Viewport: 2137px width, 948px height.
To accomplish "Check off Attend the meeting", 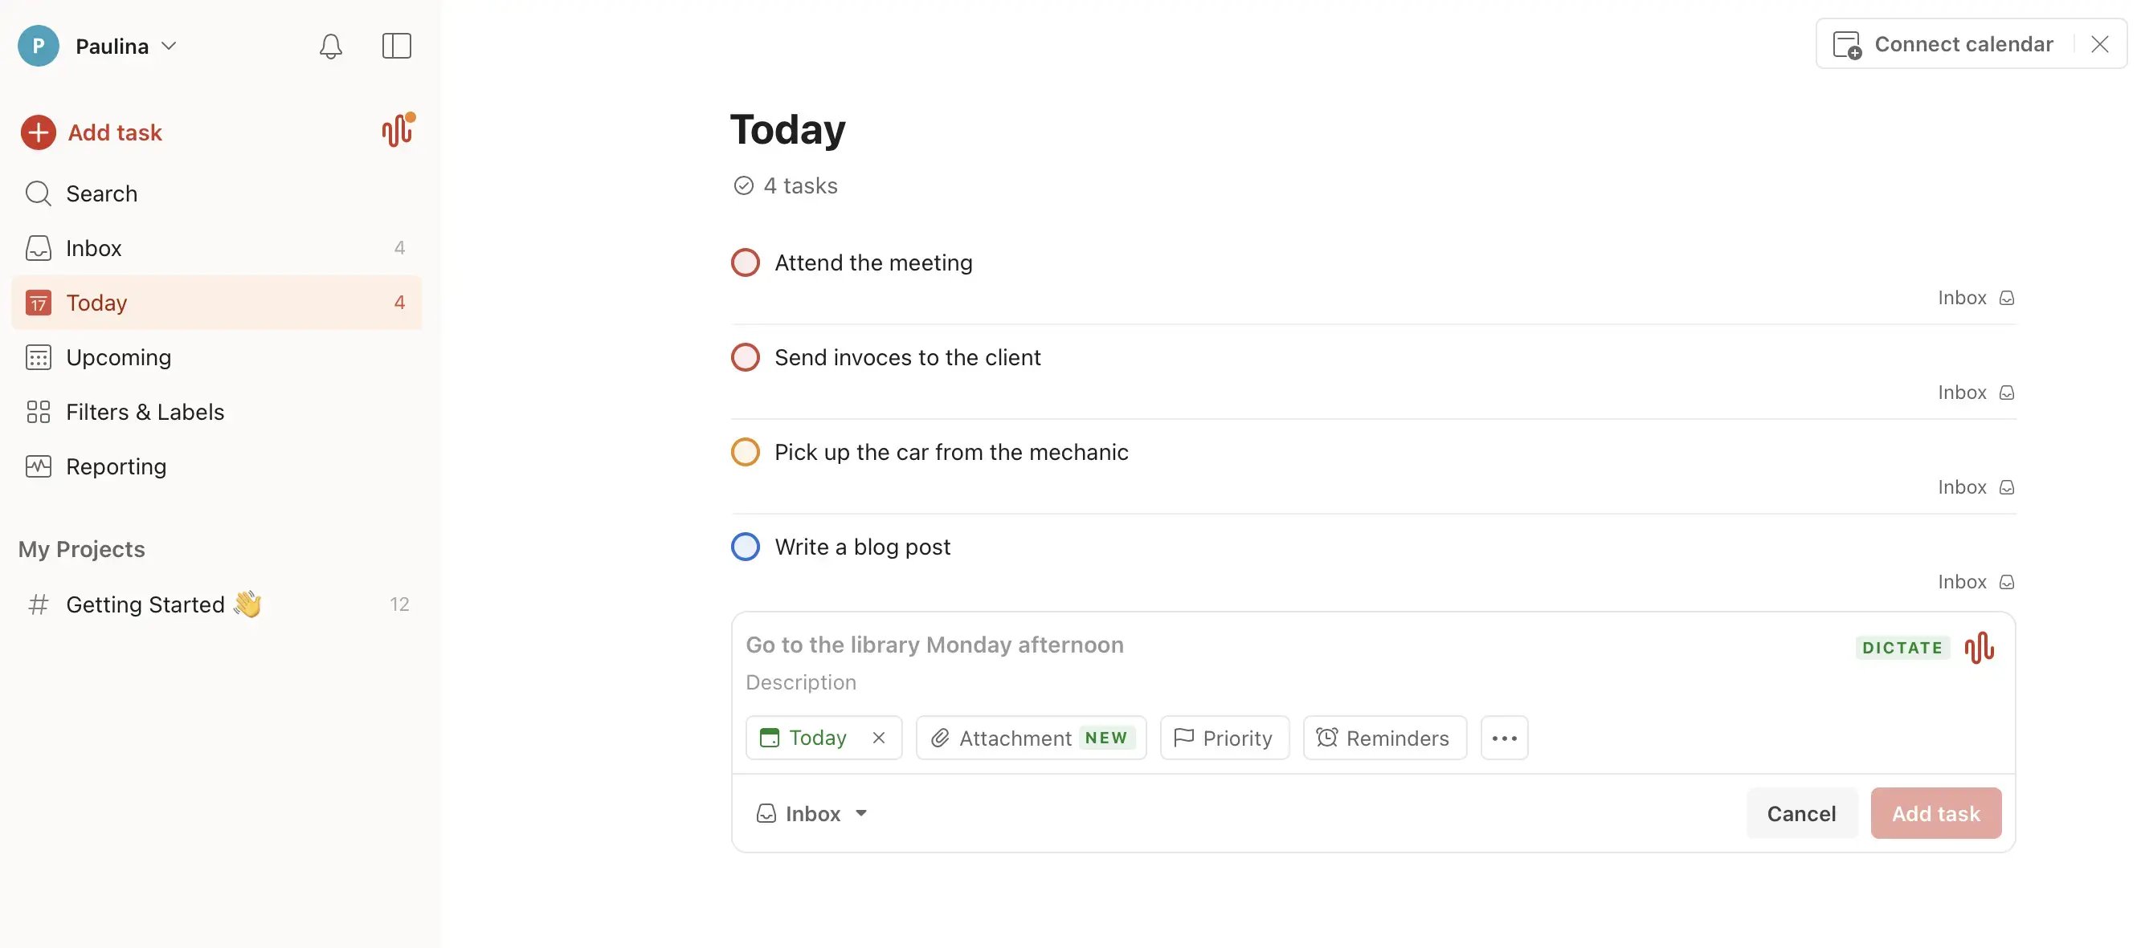I will 745,262.
